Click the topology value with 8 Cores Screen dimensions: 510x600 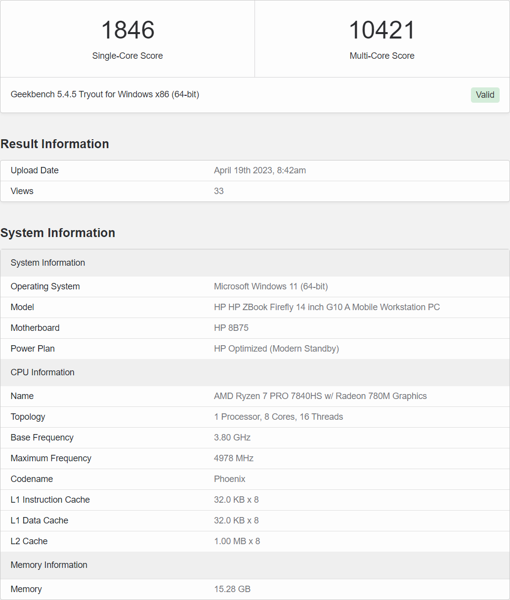278,417
